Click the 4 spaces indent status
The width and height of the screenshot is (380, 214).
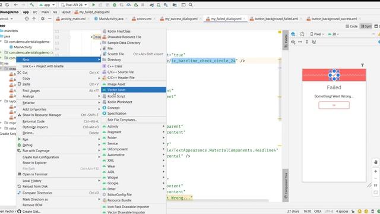(342, 212)
